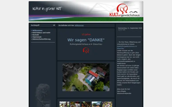This screenshot has width=172, height=107.
Task: Click the 'Alles Gute für Sie!' line
Action: coord(123,89)
